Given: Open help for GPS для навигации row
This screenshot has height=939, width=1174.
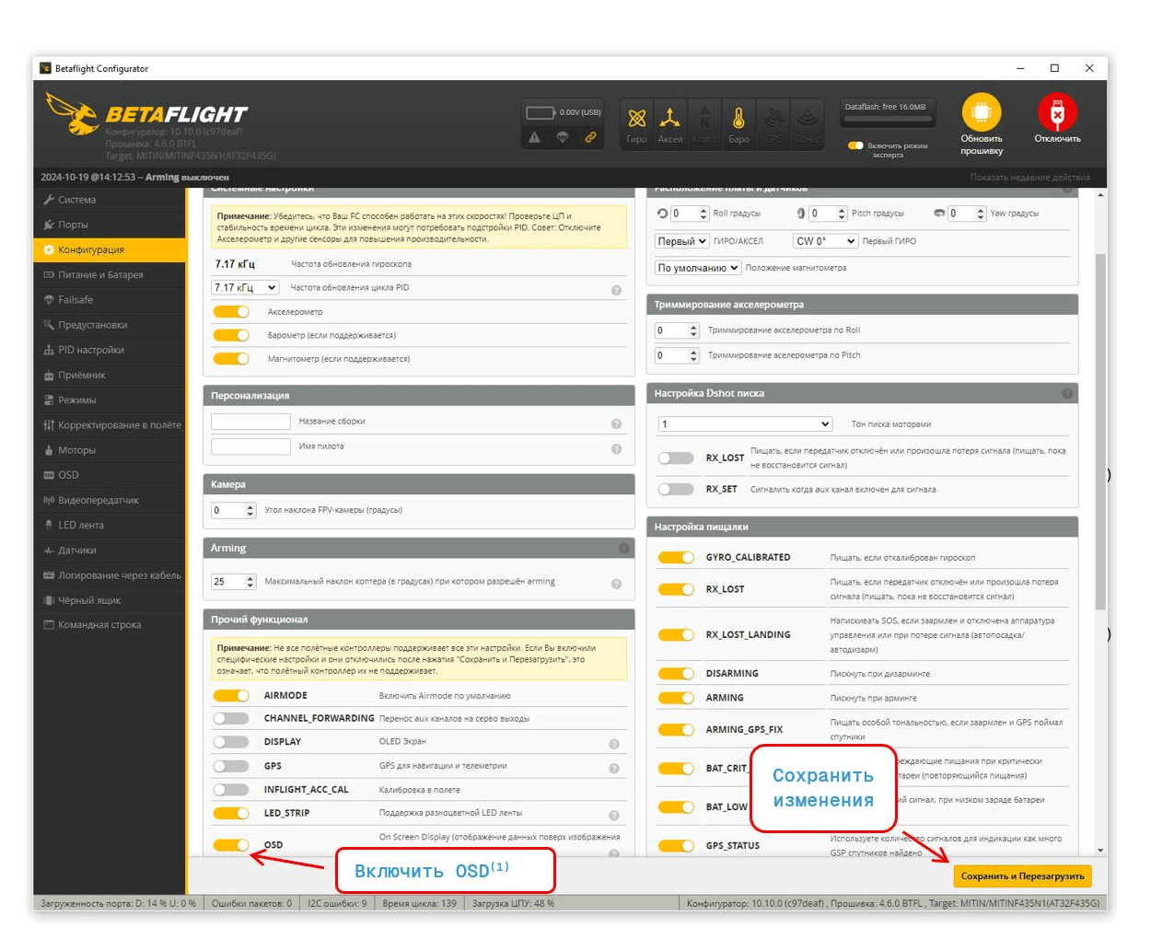Looking at the screenshot, I should [614, 768].
